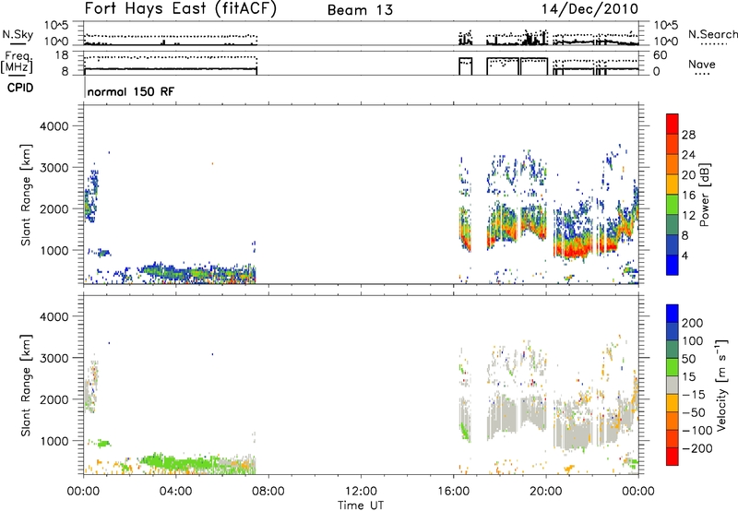Click the '08:00' time tick label

point(268,492)
